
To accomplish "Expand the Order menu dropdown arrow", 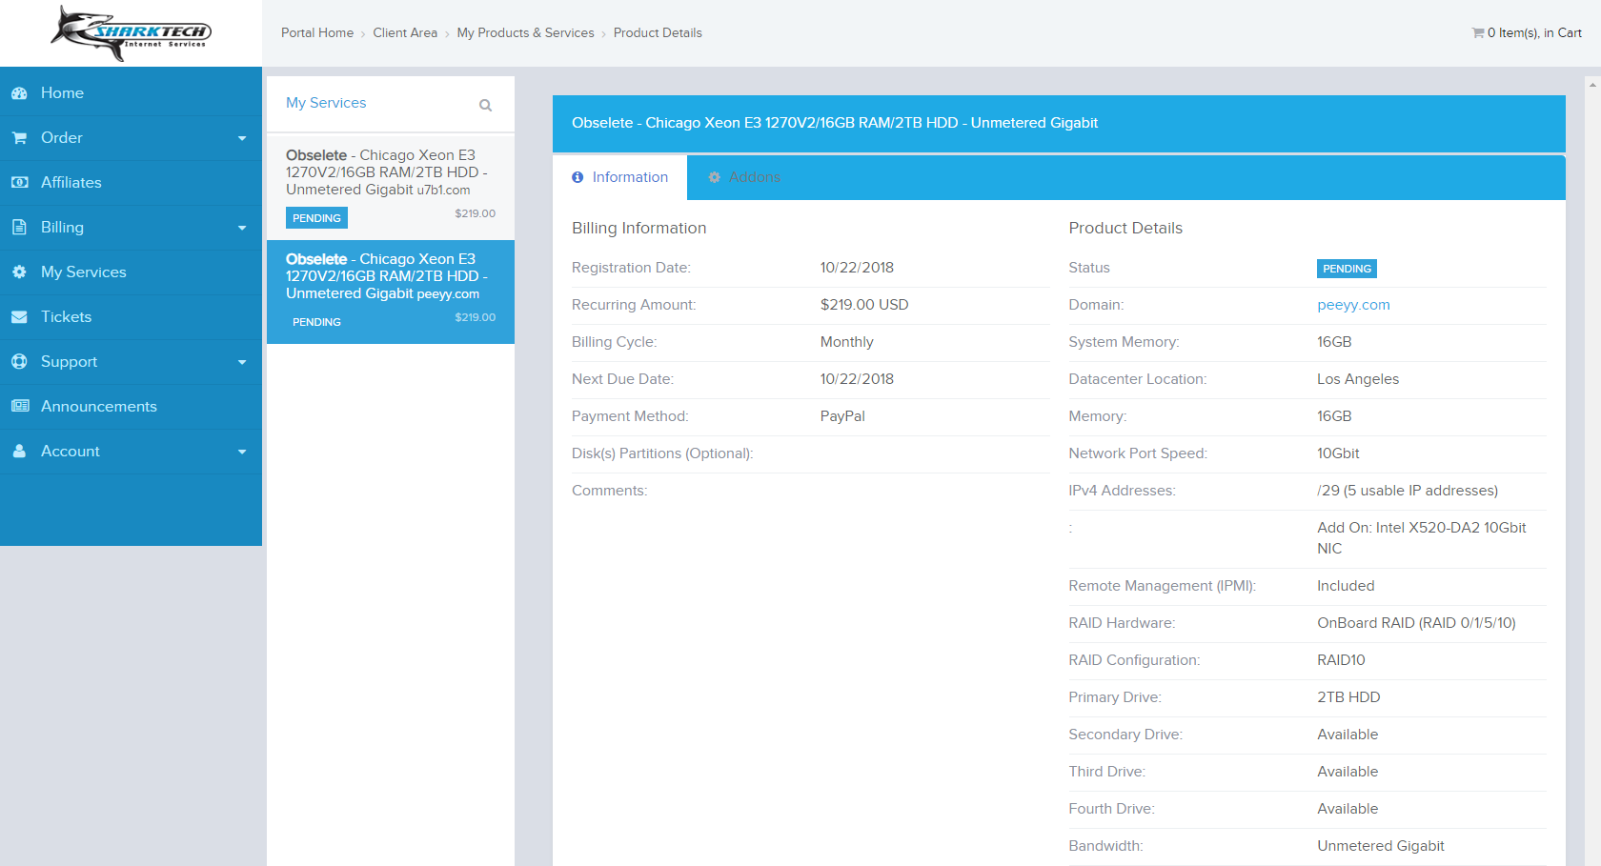I will pos(242,139).
